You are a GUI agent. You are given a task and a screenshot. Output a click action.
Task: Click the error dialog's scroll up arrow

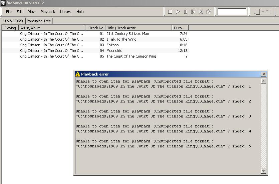tap(264, 81)
